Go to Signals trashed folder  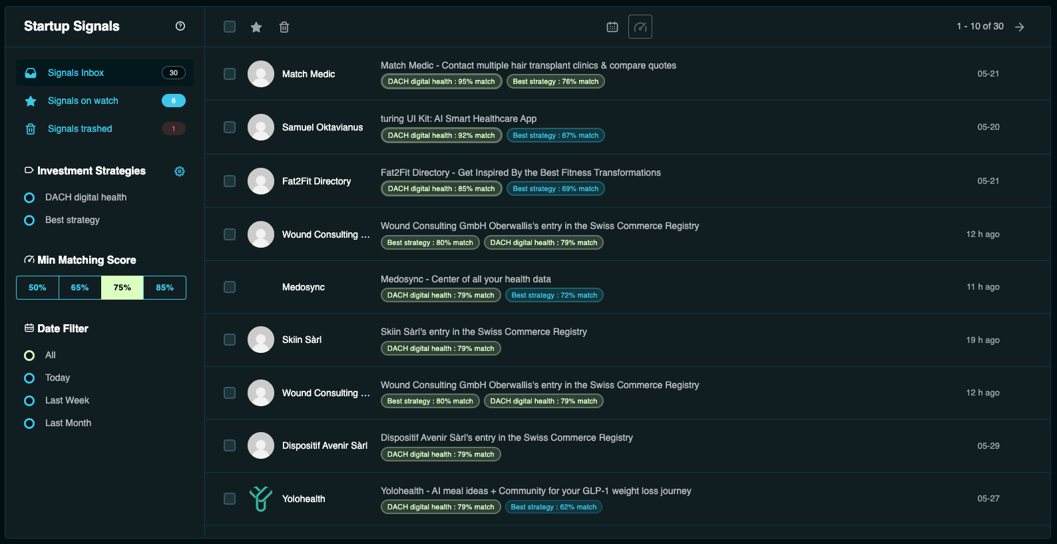click(105, 129)
